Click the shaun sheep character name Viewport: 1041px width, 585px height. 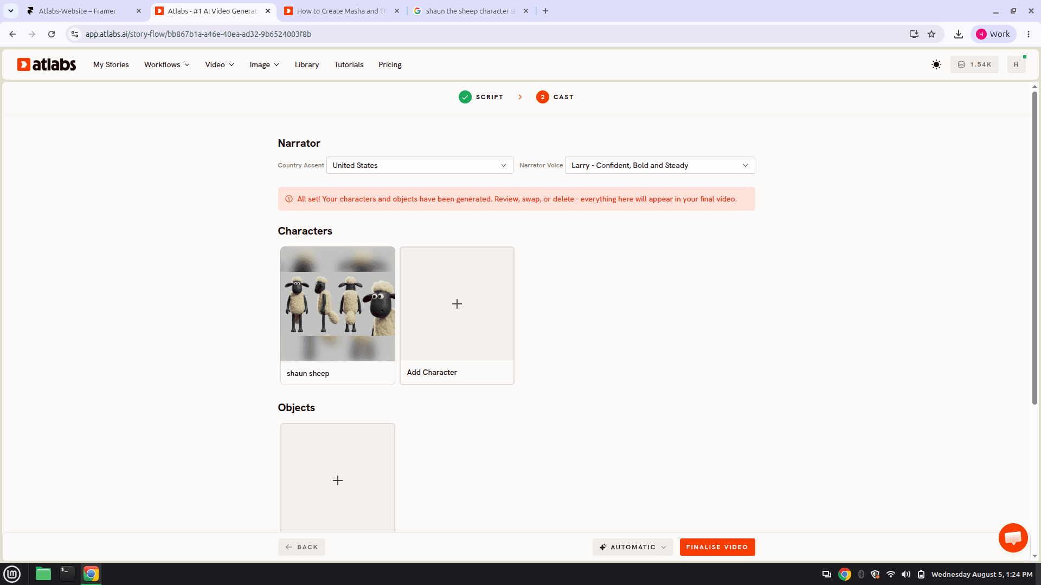coord(308,373)
